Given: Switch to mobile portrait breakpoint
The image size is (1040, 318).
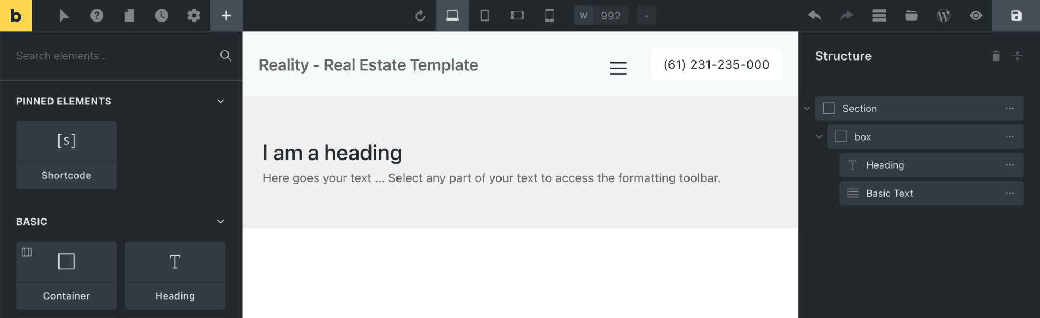Looking at the screenshot, I should point(549,16).
